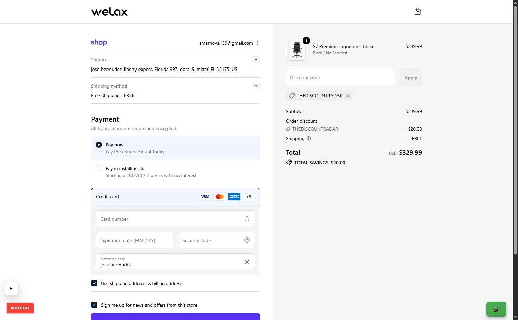Select the Pay now option
Screen dimensions: 518x320
tap(99, 145)
